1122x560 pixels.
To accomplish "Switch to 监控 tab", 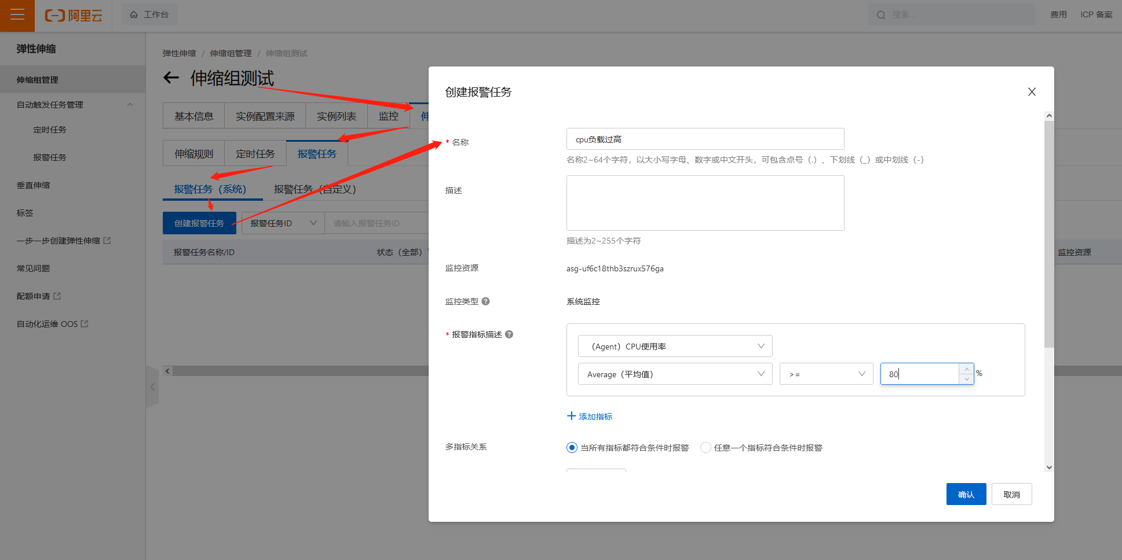I will [x=389, y=116].
